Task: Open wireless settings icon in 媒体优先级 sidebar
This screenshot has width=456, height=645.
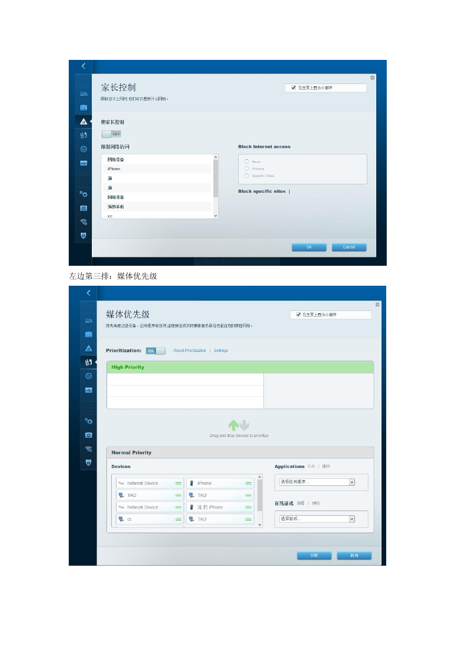Action: coord(89,449)
